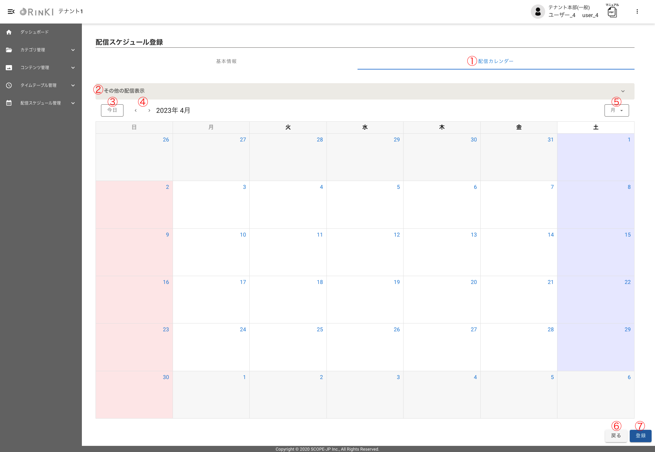Click the 登録 register button

640,436
